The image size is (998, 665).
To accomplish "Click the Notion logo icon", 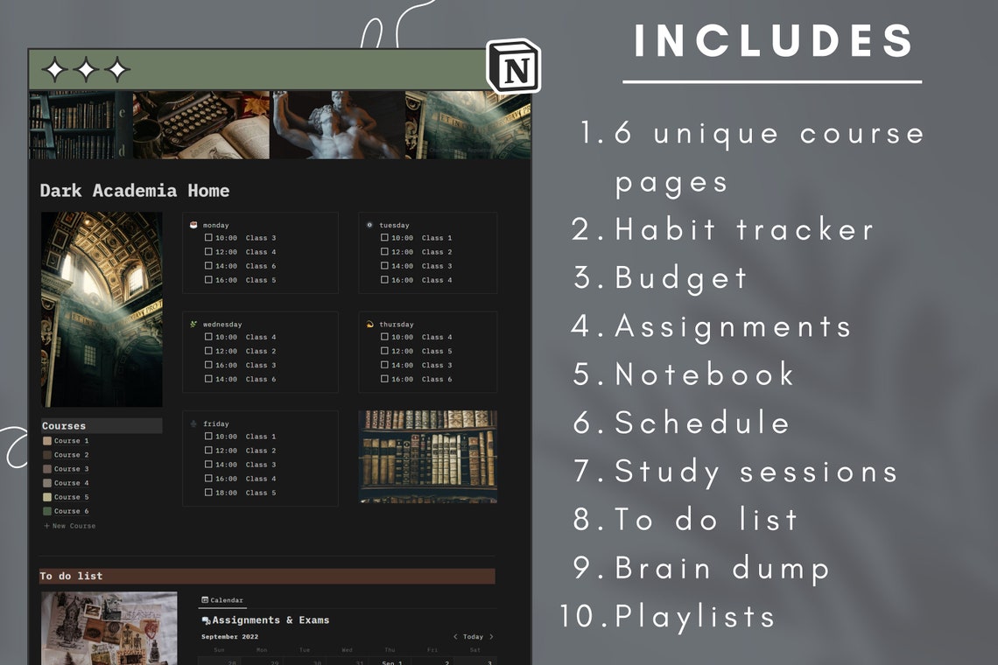I will tap(514, 66).
